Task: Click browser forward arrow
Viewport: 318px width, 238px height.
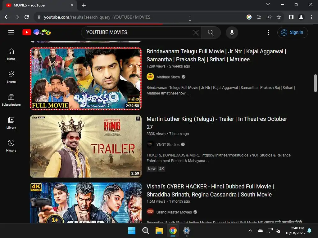Action: tap(17, 17)
